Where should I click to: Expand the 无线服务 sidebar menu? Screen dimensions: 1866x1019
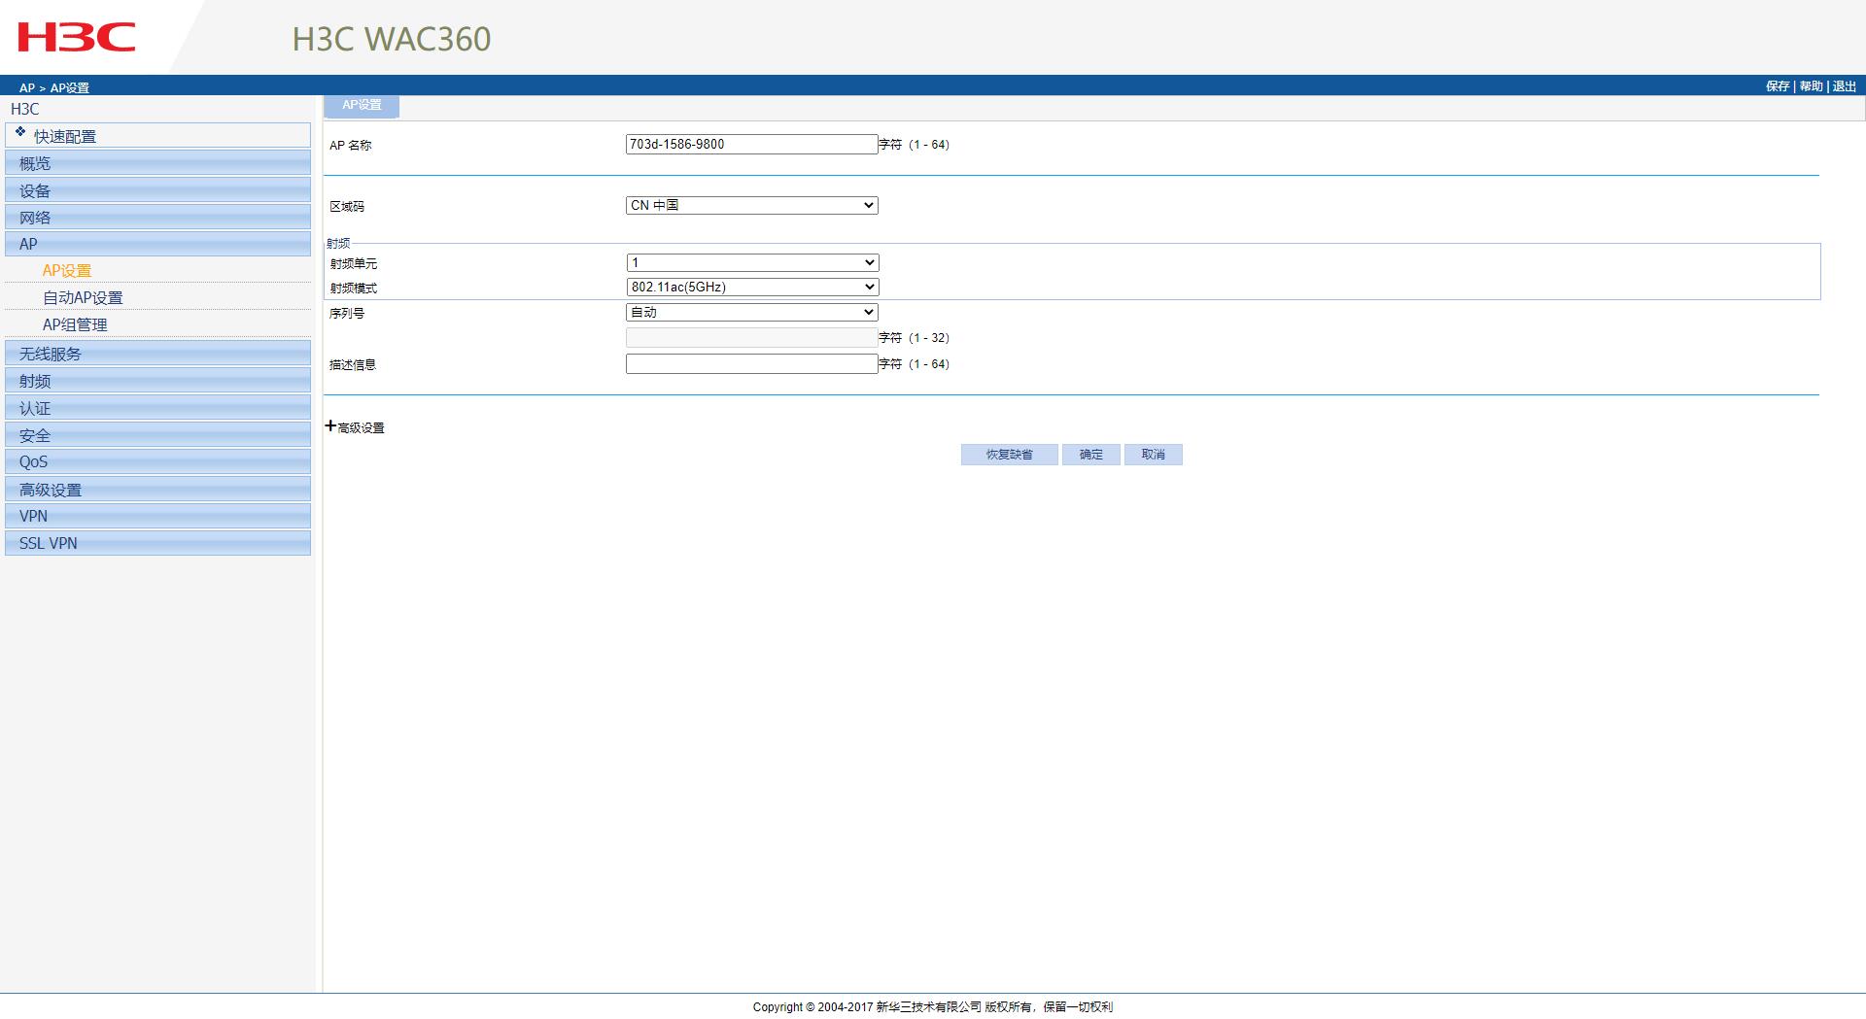[157, 354]
